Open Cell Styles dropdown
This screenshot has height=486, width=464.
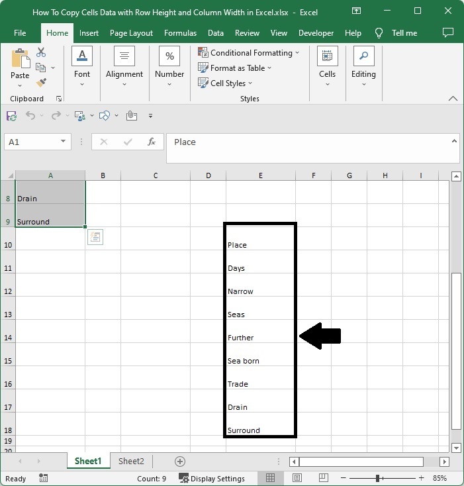pyautogui.click(x=225, y=83)
